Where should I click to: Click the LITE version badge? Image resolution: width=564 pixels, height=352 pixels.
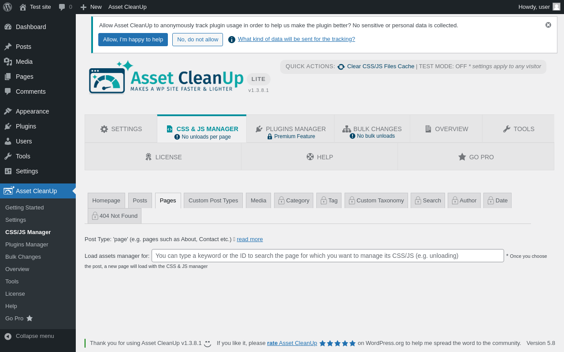click(259, 79)
